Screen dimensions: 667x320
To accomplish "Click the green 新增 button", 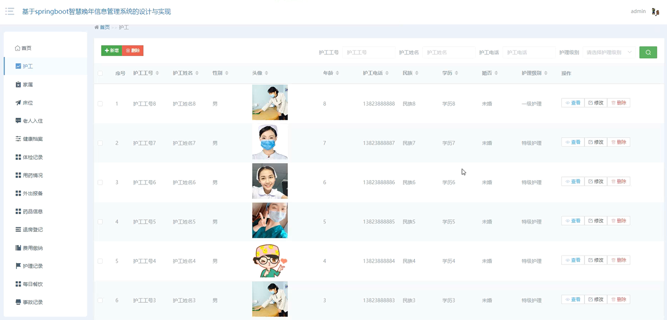I will [112, 51].
